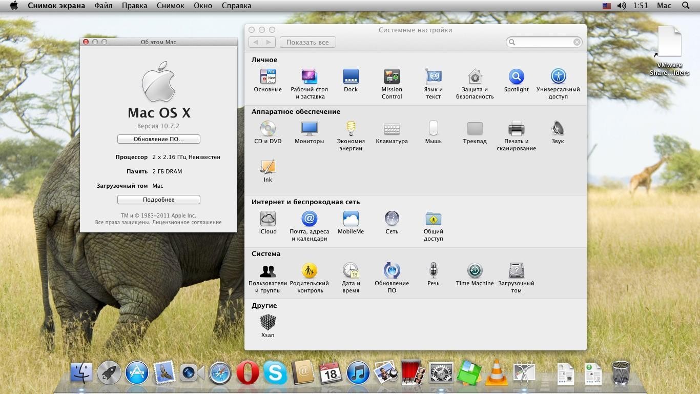Open Spotlight search in menu bar
This screenshot has width=700, height=394.
(x=686, y=6)
